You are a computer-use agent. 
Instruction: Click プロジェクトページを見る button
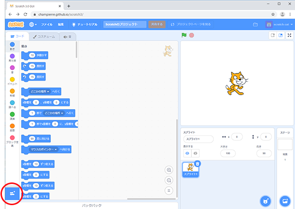(x=191, y=25)
